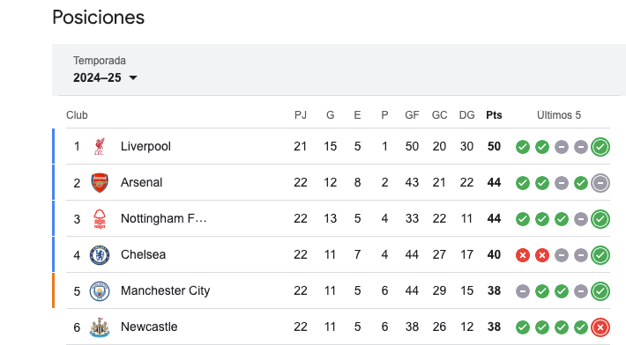Open the Manchester City team link
Viewport: 626px width, 345px height.
pos(165,290)
